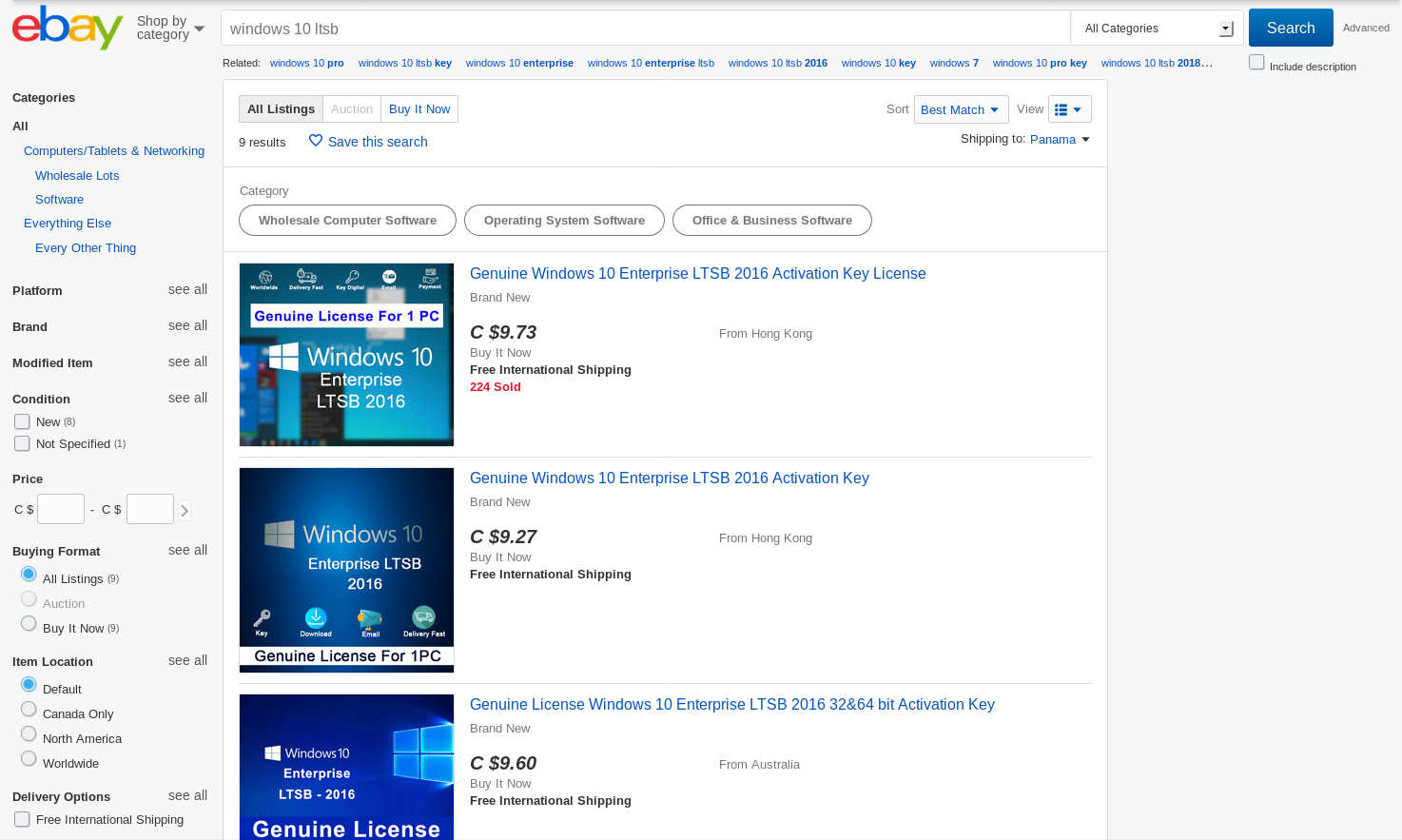
Task: Click the heart icon to save this search
Action: (x=316, y=141)
